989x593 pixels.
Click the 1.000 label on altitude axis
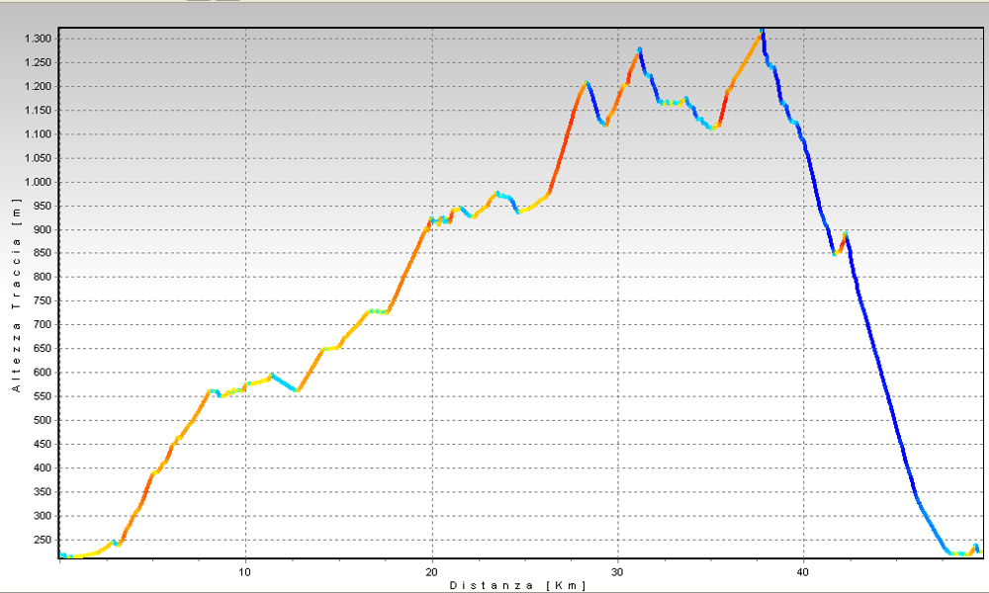click(x=37, y=182)
